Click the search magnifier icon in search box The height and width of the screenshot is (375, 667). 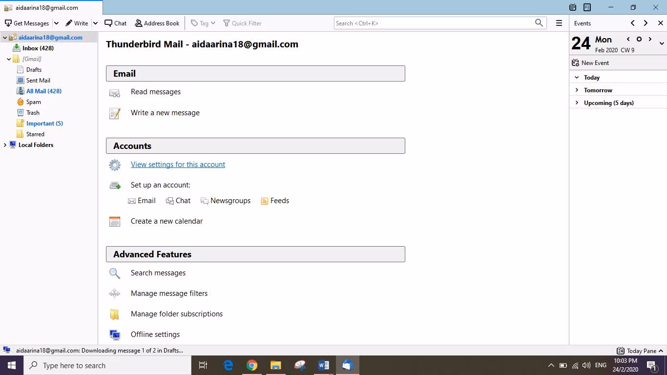[x=539, y=23]
